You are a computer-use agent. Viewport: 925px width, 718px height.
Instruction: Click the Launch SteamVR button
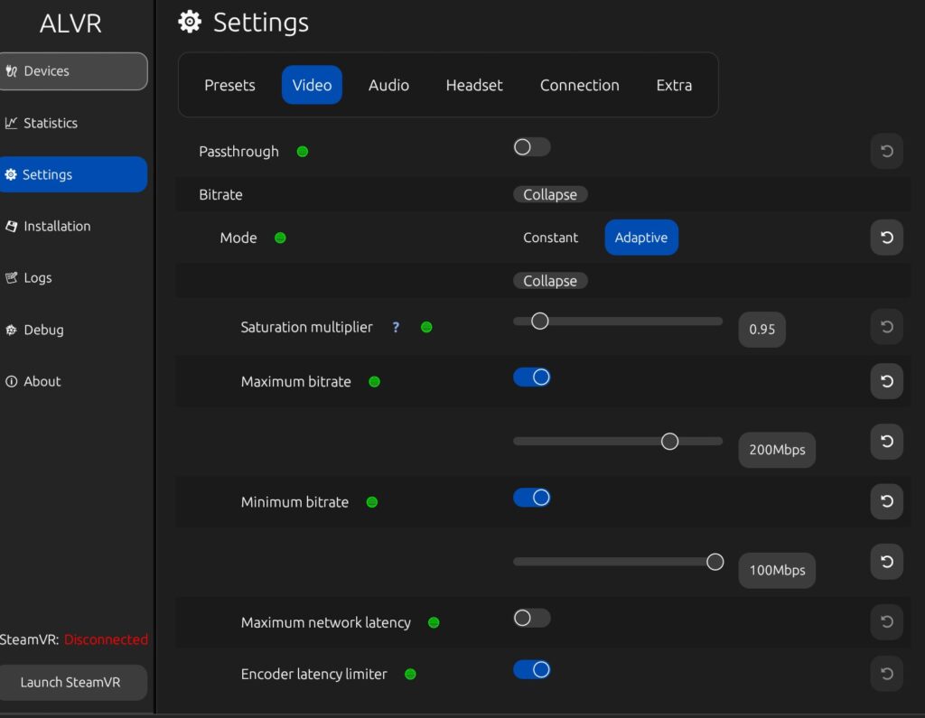tap(70, 682)
